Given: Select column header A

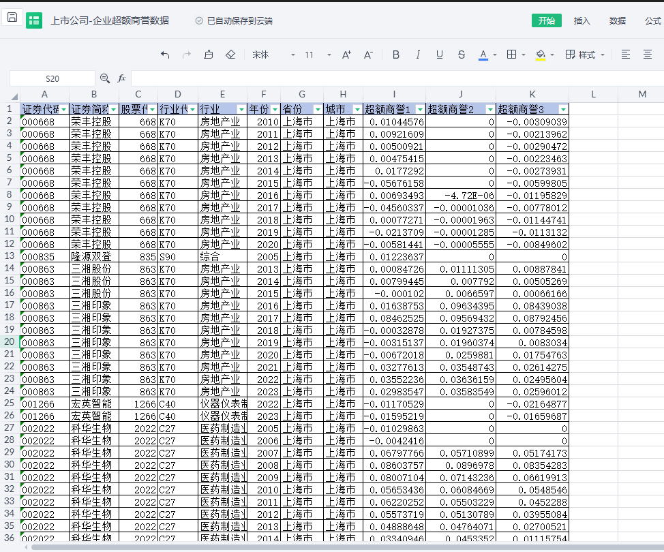Looking at the screenshot, I should (44, 95).
